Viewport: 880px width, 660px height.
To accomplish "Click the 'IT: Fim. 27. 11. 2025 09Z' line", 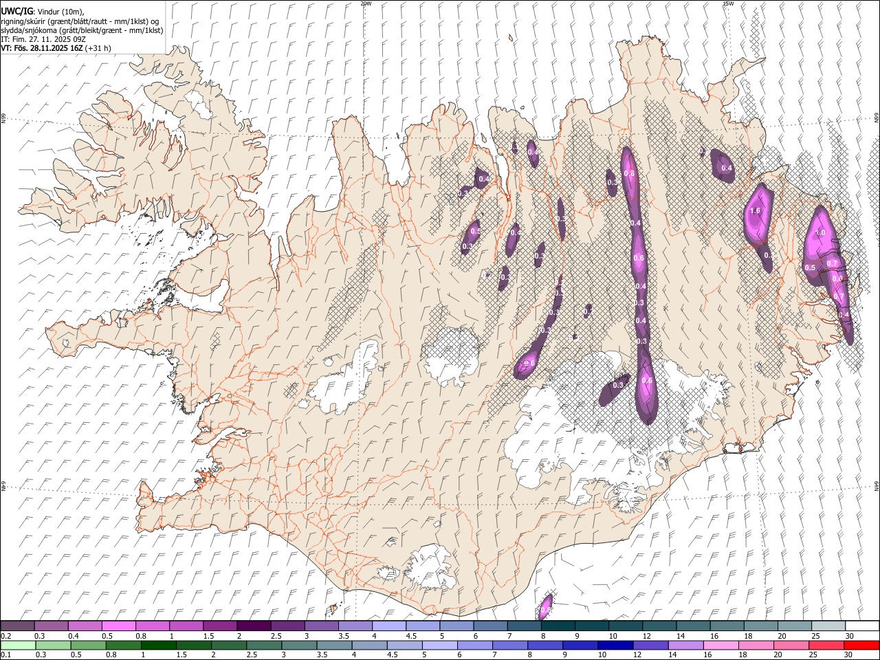I will point(43,39).
